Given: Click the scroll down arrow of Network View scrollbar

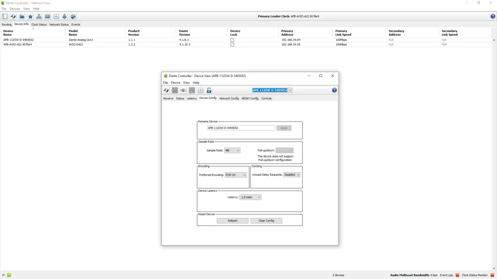Looking at the screenshot, I should tap(494, 268).
